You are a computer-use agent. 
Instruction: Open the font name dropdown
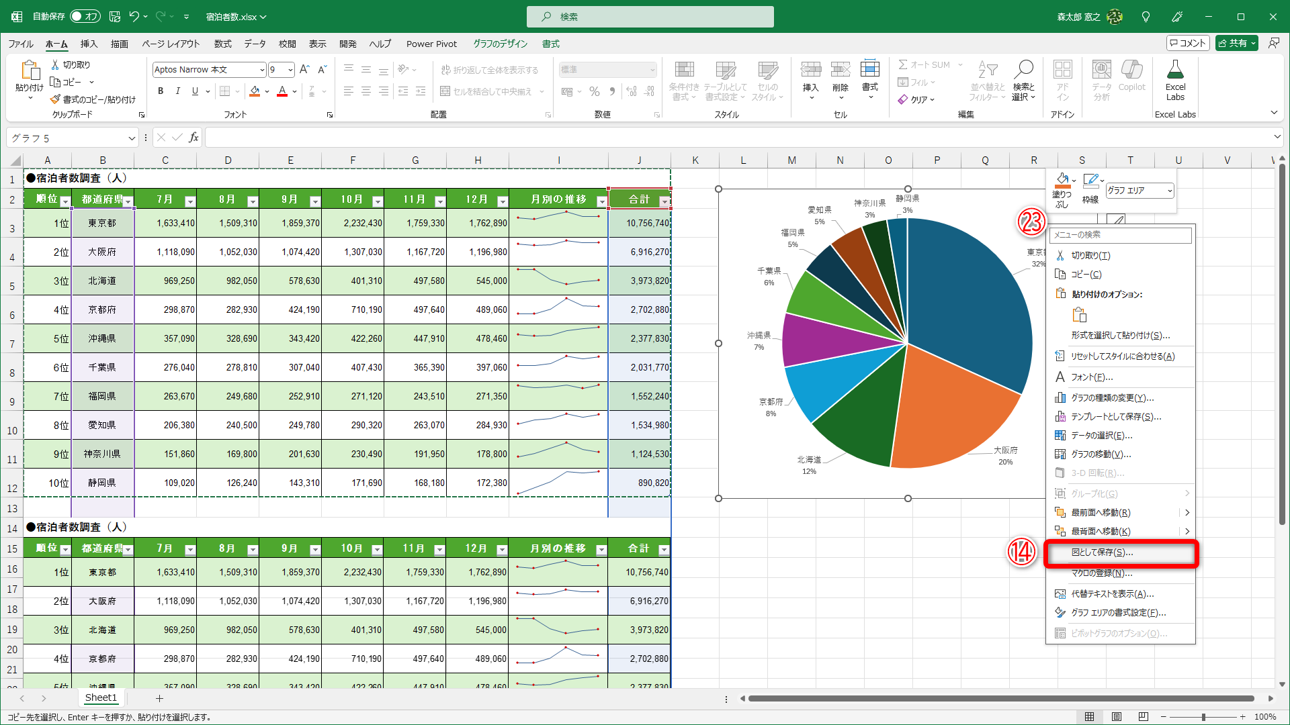261,70
